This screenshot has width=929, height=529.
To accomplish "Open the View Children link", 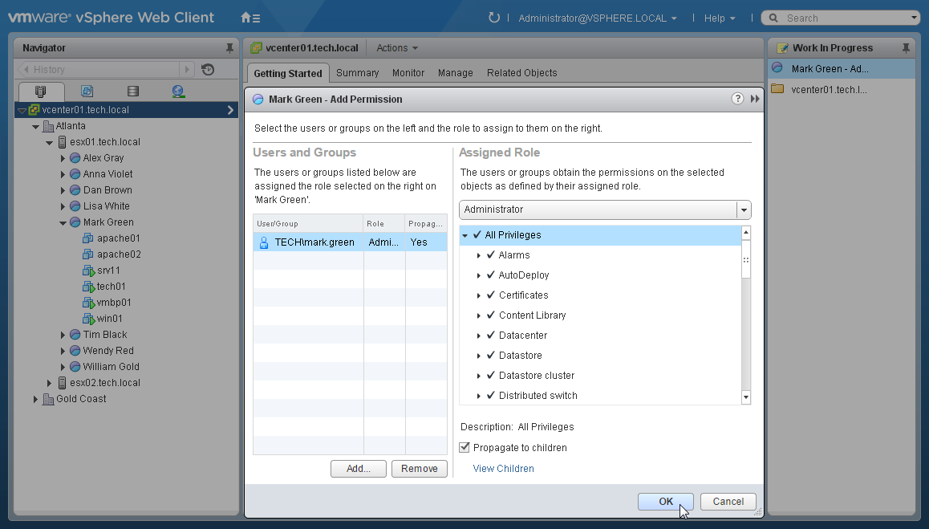I will tap(503, 469).
